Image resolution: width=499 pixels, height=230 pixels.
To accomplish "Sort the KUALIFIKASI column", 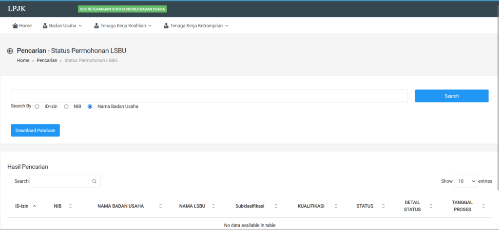I will click(x=336, y=206).
